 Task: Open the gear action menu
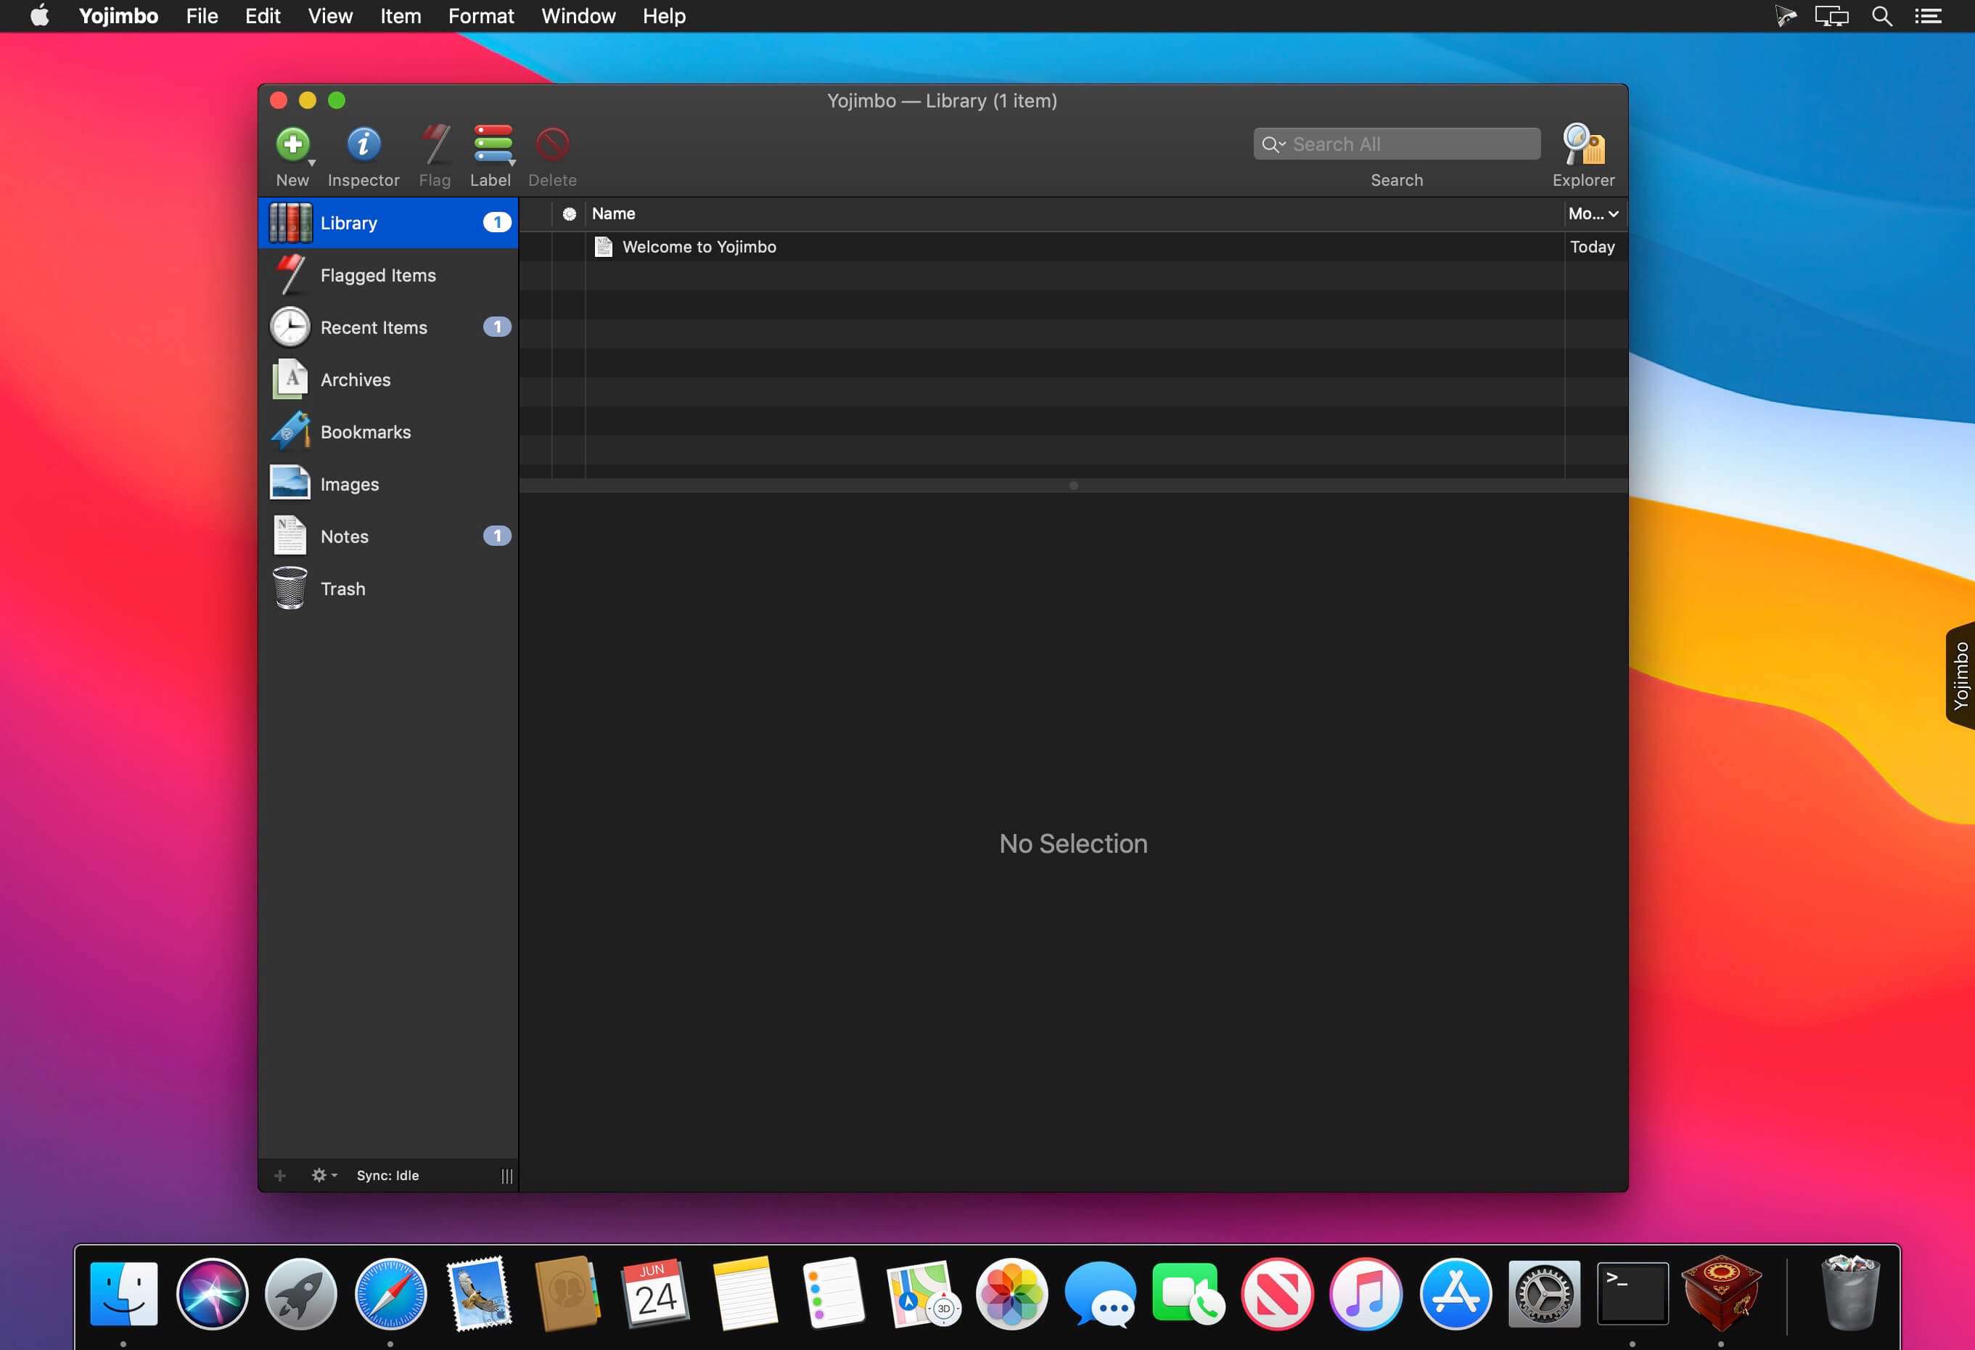pos(323,1176)
